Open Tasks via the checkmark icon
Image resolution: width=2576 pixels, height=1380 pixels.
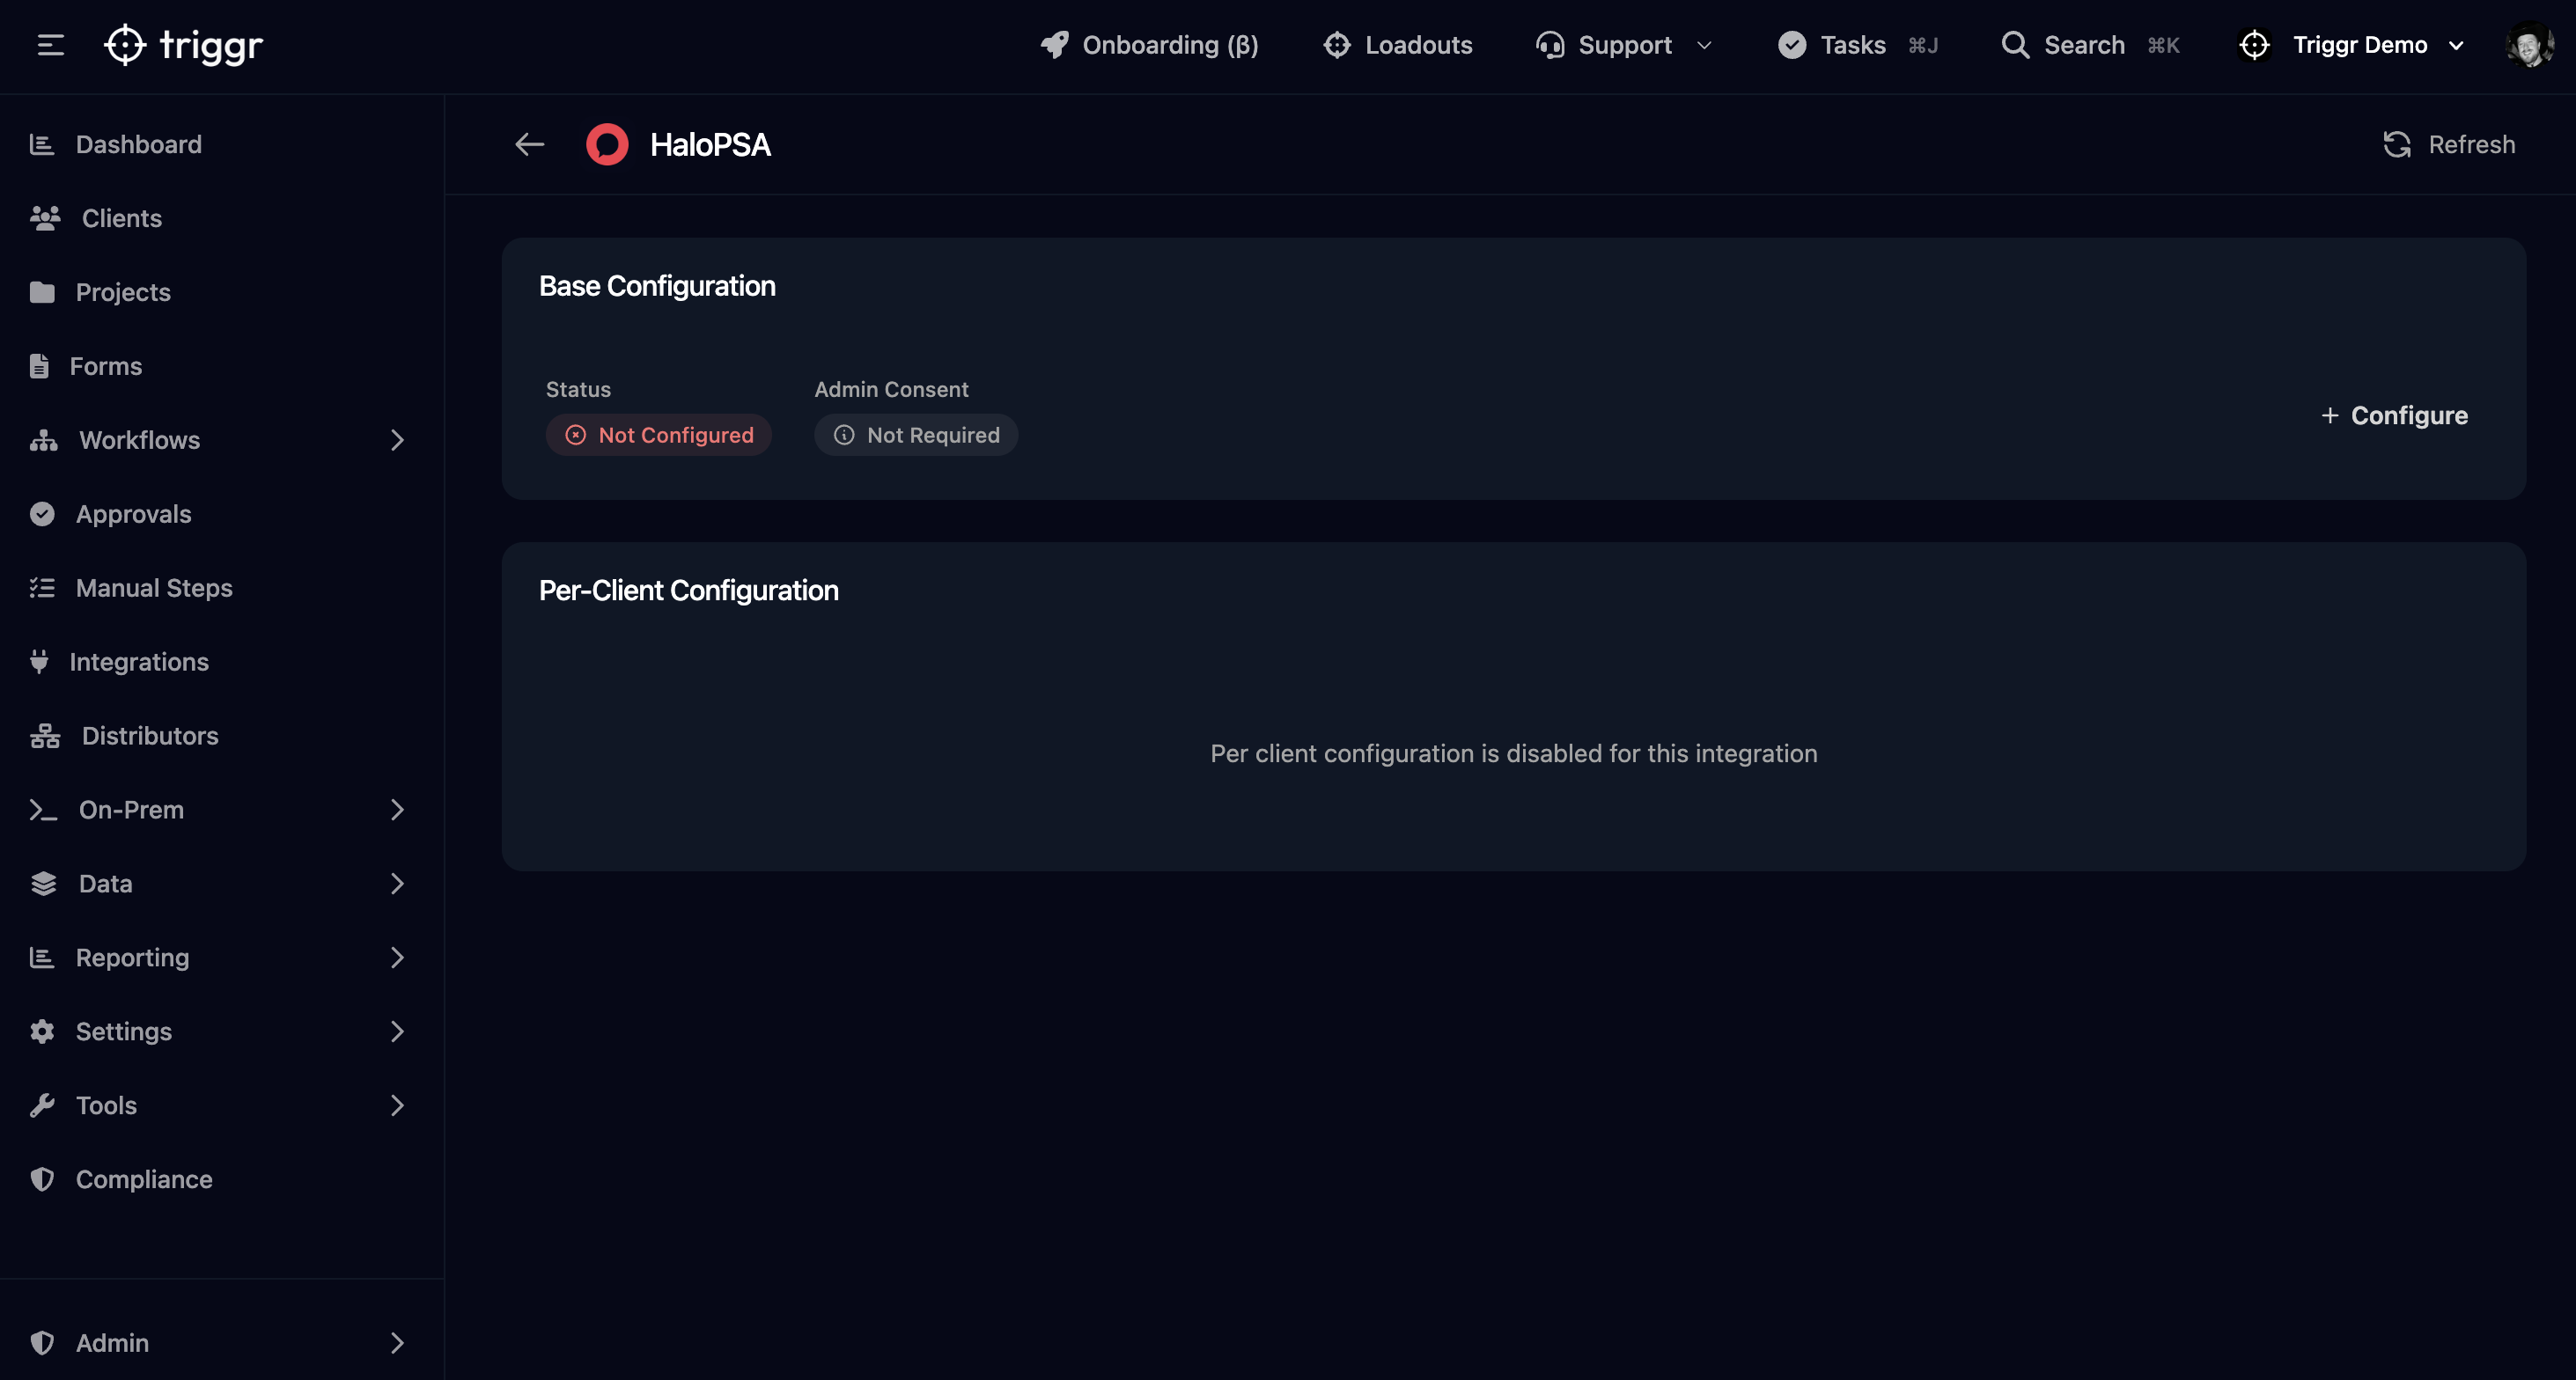coord(1792,45)
